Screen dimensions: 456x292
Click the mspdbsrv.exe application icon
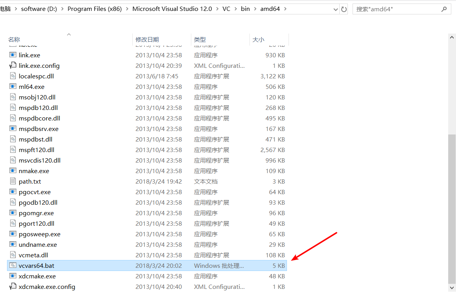(x=13, y=129)
